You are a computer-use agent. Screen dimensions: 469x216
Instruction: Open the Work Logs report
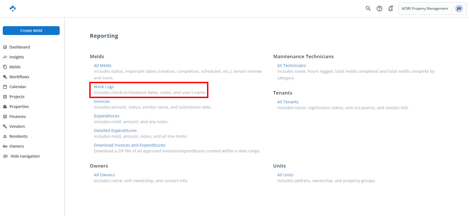click(104, 87)
